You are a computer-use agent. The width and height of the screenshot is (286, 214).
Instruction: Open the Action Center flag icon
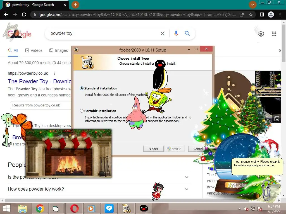[x=260, y=209]
